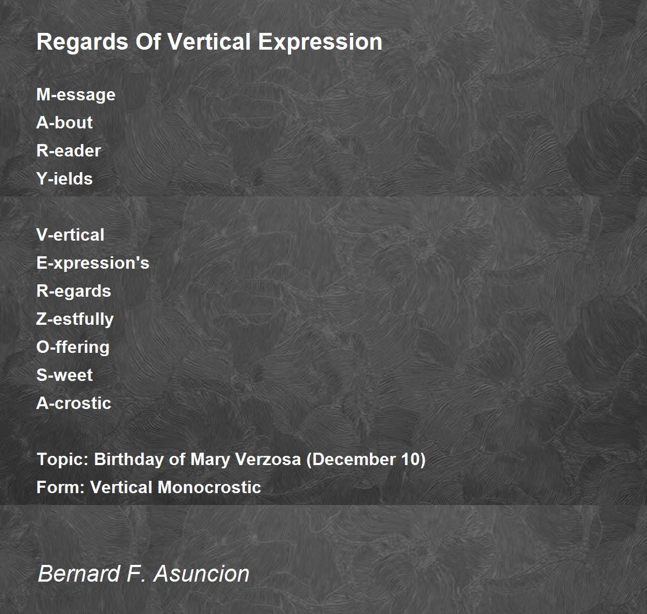
Task: Click the line A-bout
Action: coord(64,122)
